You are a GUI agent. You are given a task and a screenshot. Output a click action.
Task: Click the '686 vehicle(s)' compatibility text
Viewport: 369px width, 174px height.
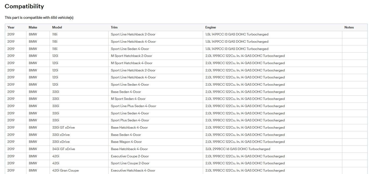click(62, 18)
